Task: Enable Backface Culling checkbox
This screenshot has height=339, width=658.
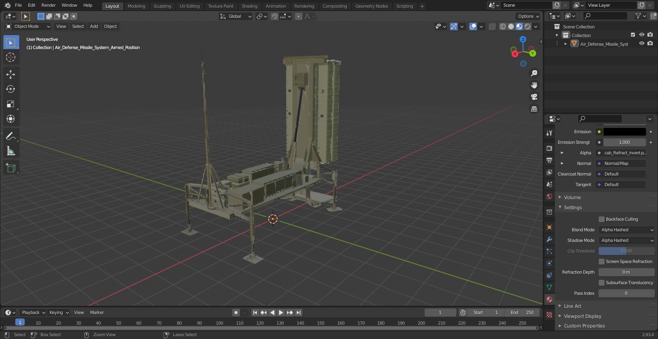Action: point(602,219)
